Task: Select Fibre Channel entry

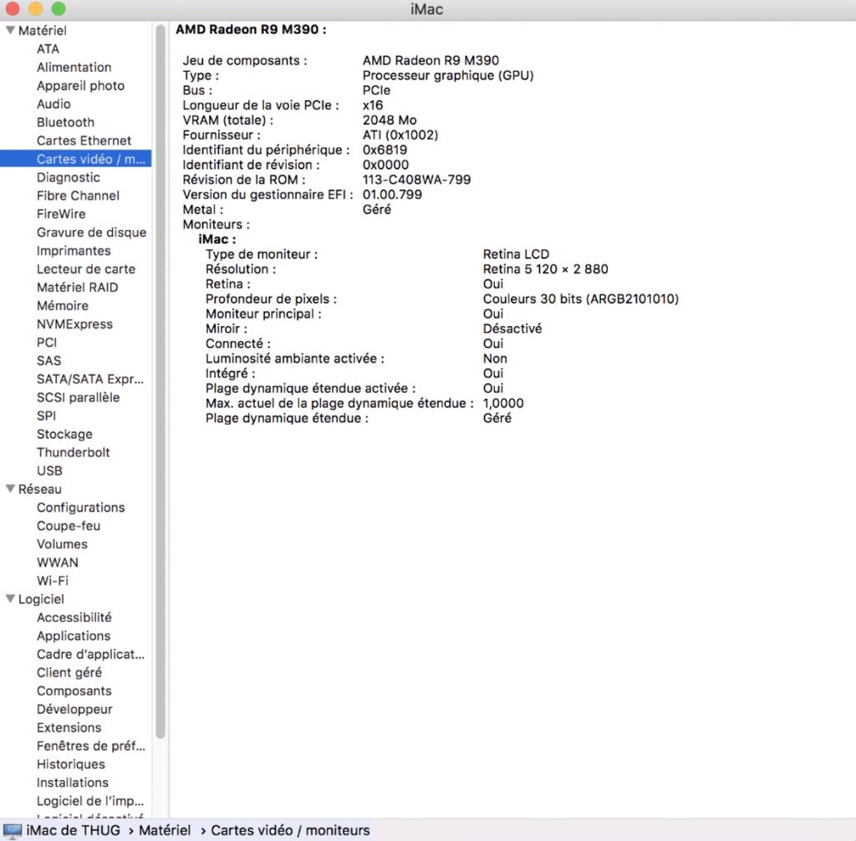Action: [x=78, y=196]
